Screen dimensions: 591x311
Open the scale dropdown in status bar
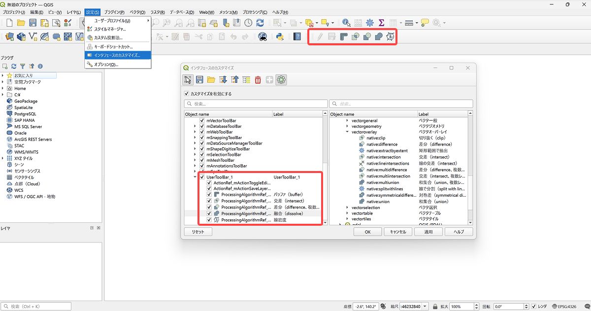(x=425, y=306)
